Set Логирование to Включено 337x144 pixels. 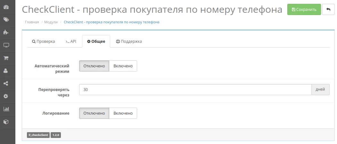tap(123, 113)
